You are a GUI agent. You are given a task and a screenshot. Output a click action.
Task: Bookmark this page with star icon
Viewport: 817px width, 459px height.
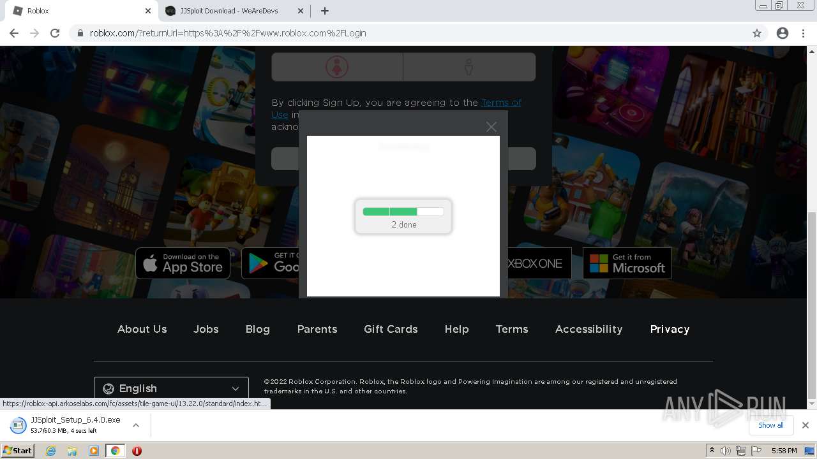[x=757, y=33]
